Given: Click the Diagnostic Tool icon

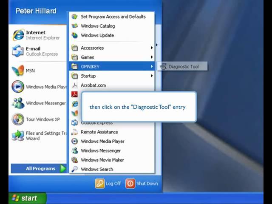Looking at the screenshot, I should 163,67.
